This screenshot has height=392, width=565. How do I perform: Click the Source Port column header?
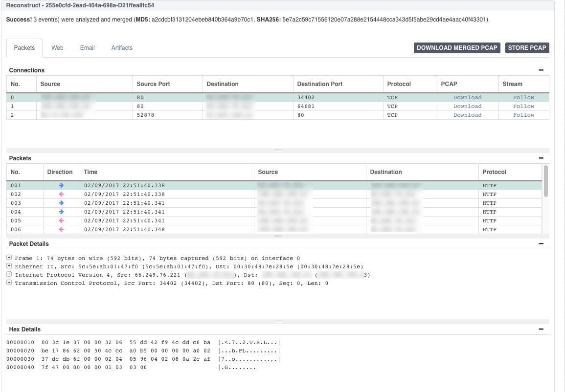[x=168, y=84]
